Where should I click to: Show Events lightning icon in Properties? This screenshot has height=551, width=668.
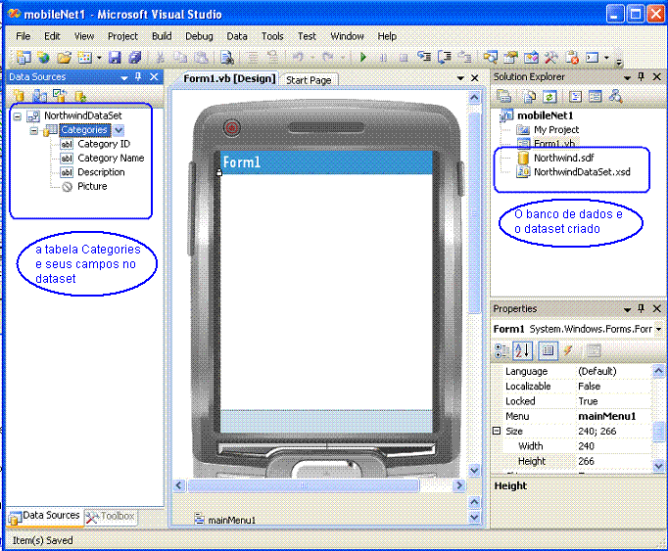[x=568, y=350]
